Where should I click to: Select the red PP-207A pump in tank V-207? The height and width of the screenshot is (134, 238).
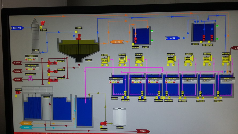pos(135,40)
